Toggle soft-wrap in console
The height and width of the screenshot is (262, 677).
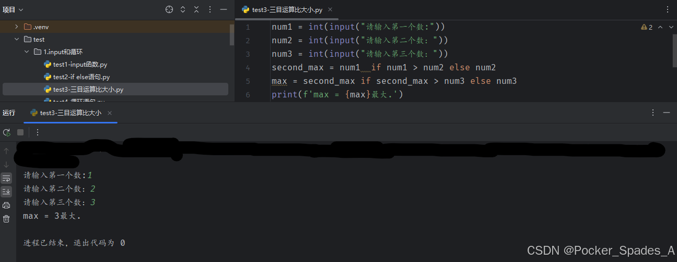[6, 178]
